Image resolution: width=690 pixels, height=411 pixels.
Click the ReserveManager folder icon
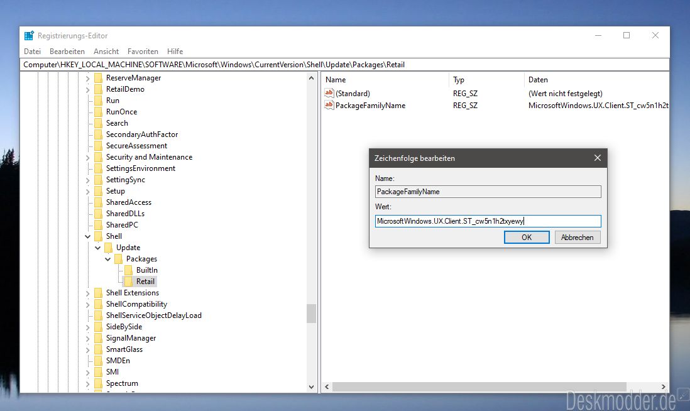99,78
